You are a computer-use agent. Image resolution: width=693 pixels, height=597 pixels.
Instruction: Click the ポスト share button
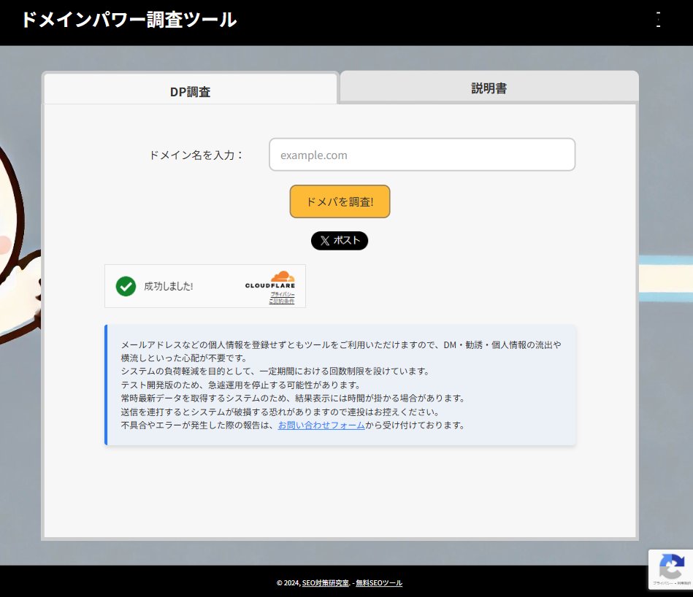point(340,241)
